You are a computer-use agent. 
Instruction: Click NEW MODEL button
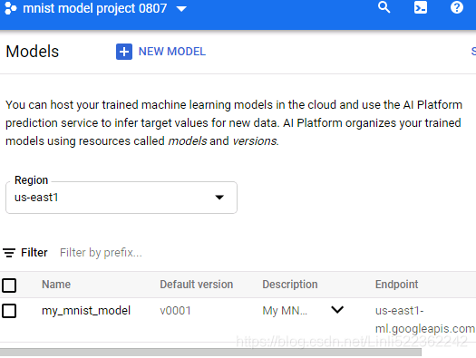pyautogui.click(x=160, y=52)
